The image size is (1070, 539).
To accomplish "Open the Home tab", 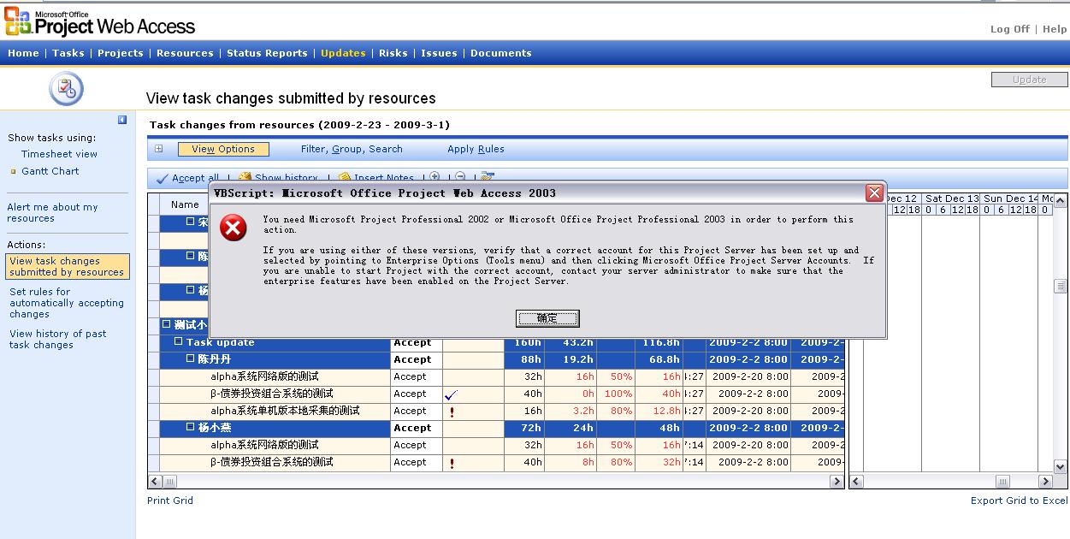I will pyautogui.click(x=23, y=53).
